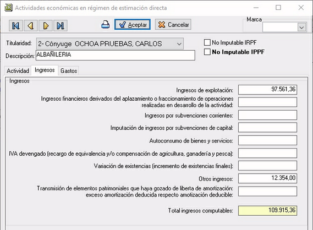Viewport: 313px width, 230px height.
Task: Click the printer icon
Action: pos(106,25)
